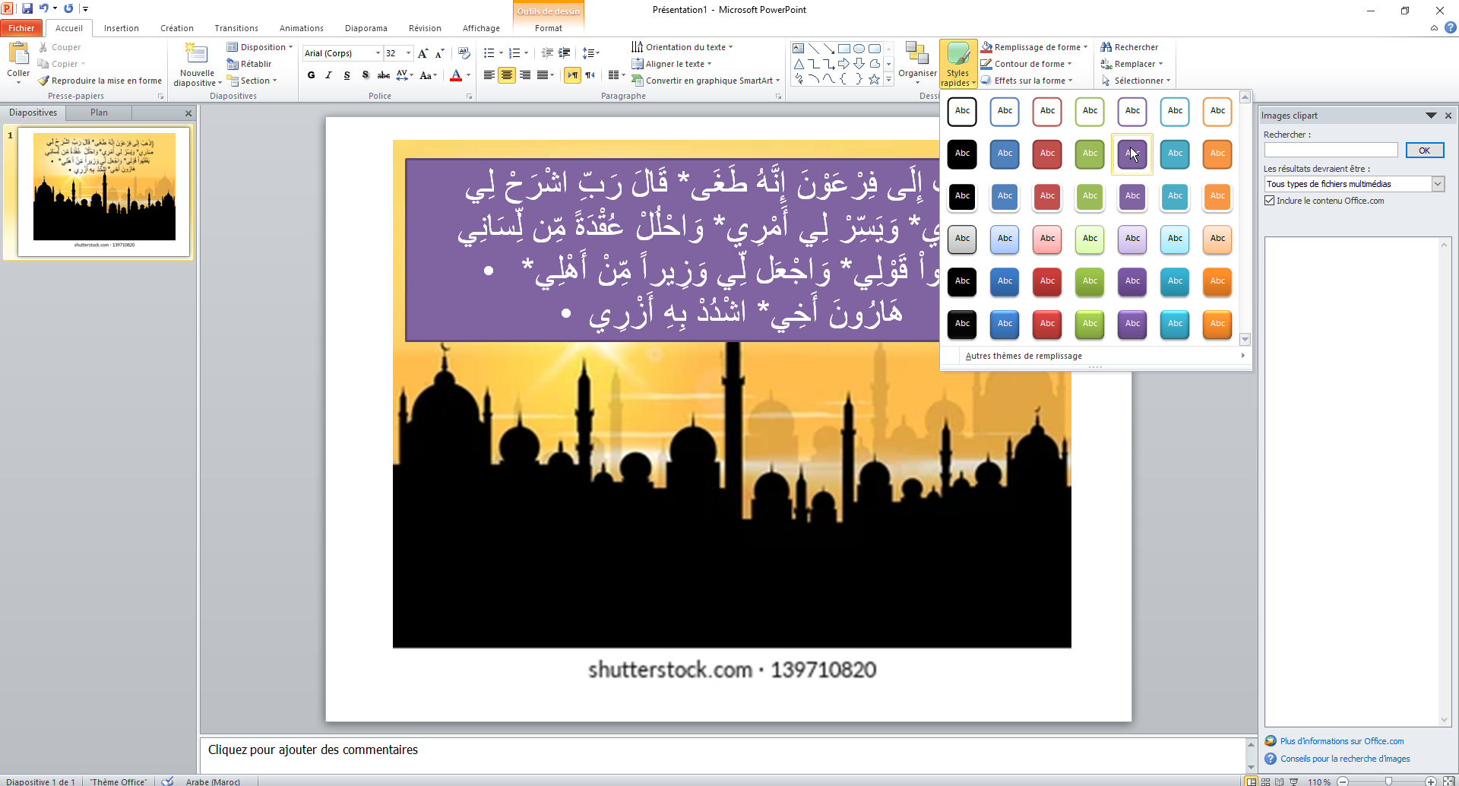
Task: Uncheck Inclure le contenu Office.com
Action: pos(1269,201)
